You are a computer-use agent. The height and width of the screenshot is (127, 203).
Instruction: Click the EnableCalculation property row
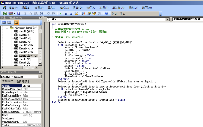coord(21,99)
